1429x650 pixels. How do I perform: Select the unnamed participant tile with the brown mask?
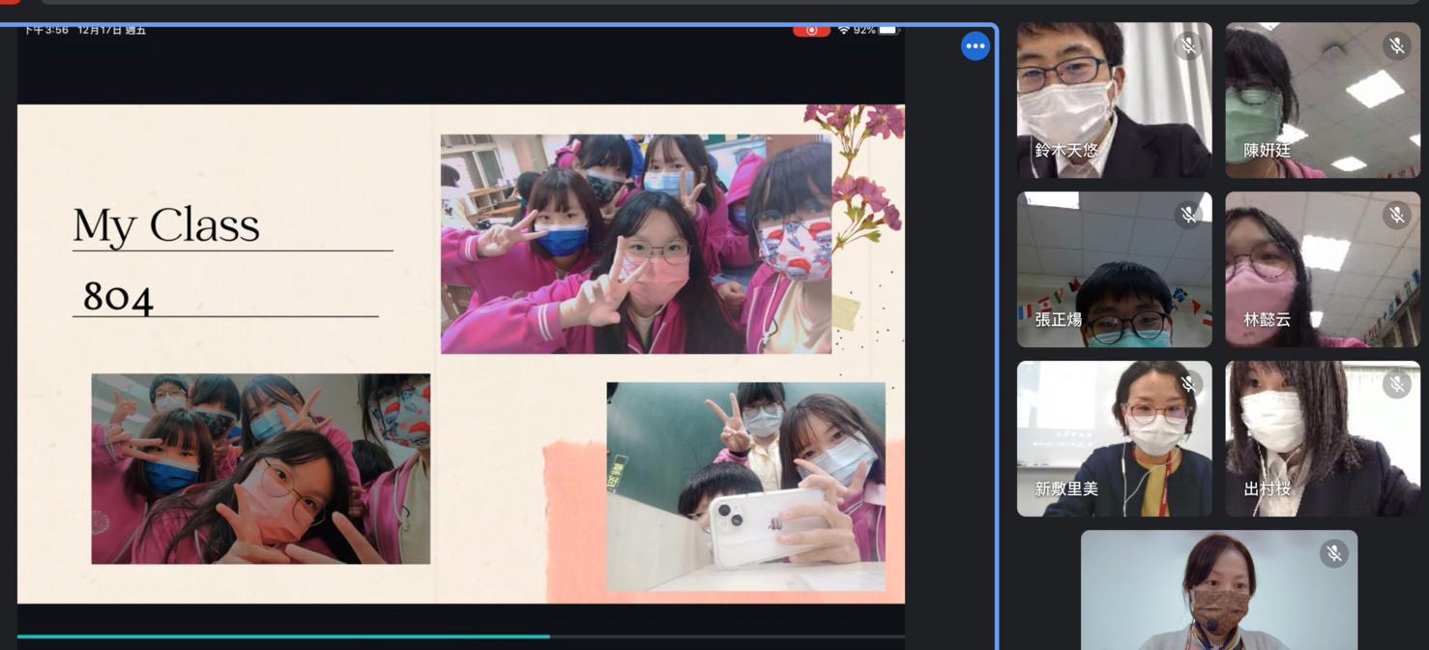[x=1219, y=590]
